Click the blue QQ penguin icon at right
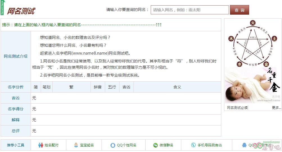This screenshot has width=282, height=152. (244, 145)
